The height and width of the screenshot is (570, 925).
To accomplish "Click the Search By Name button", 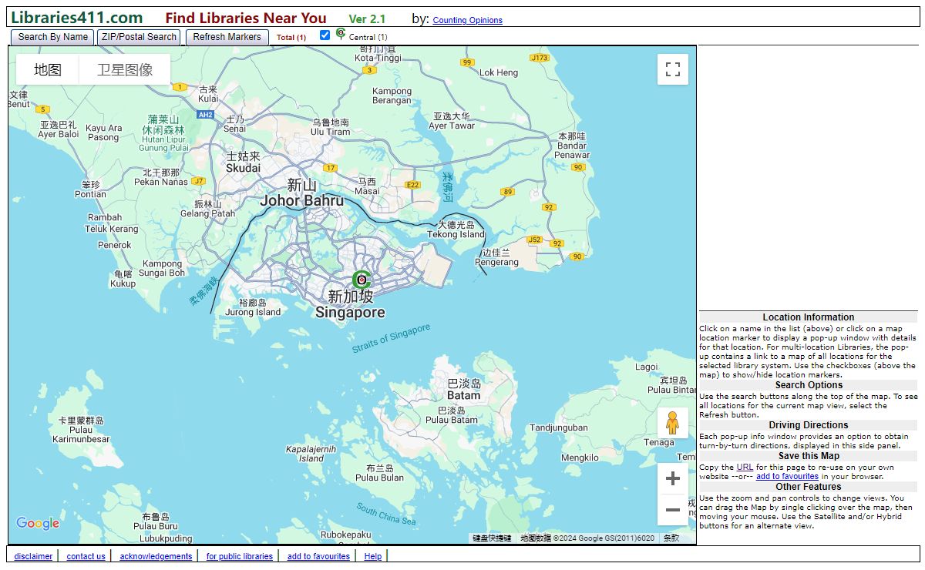I will point(53,37).
